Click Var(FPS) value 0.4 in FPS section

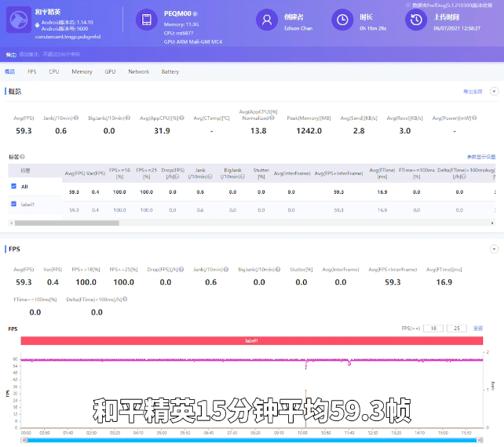point(53,282)
